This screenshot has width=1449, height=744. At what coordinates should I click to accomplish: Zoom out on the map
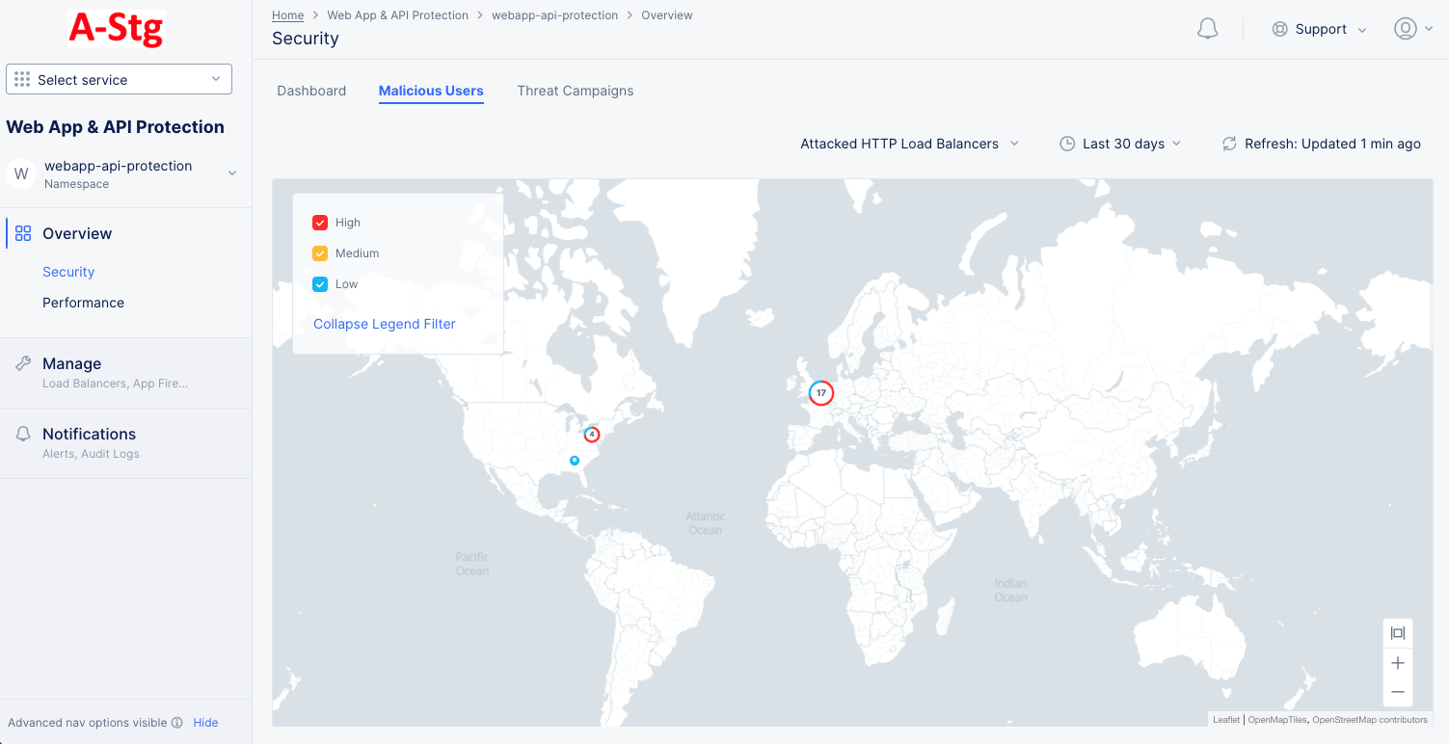tap(1397, 691)
